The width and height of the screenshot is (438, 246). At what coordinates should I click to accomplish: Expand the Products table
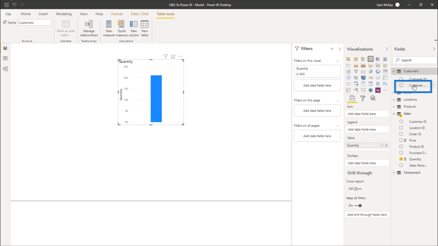click(394, 107)
